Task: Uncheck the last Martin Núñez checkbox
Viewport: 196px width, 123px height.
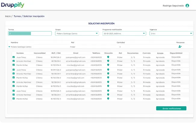Action: (x=14, y=98)
